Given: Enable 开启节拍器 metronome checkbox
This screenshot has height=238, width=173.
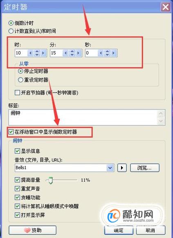Looking at the screenshot, I should pos(17,93).
